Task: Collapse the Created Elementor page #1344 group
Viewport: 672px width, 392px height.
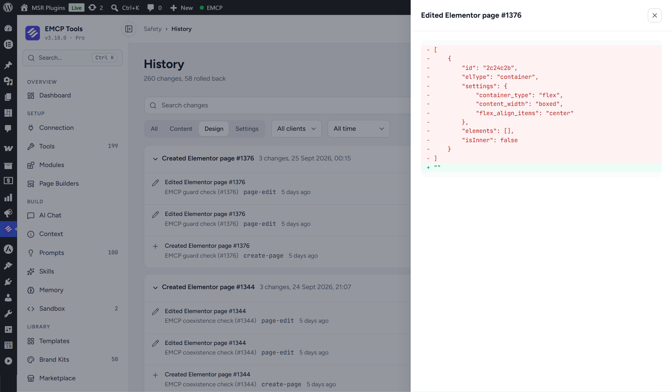Action: [x=155, y=287]
